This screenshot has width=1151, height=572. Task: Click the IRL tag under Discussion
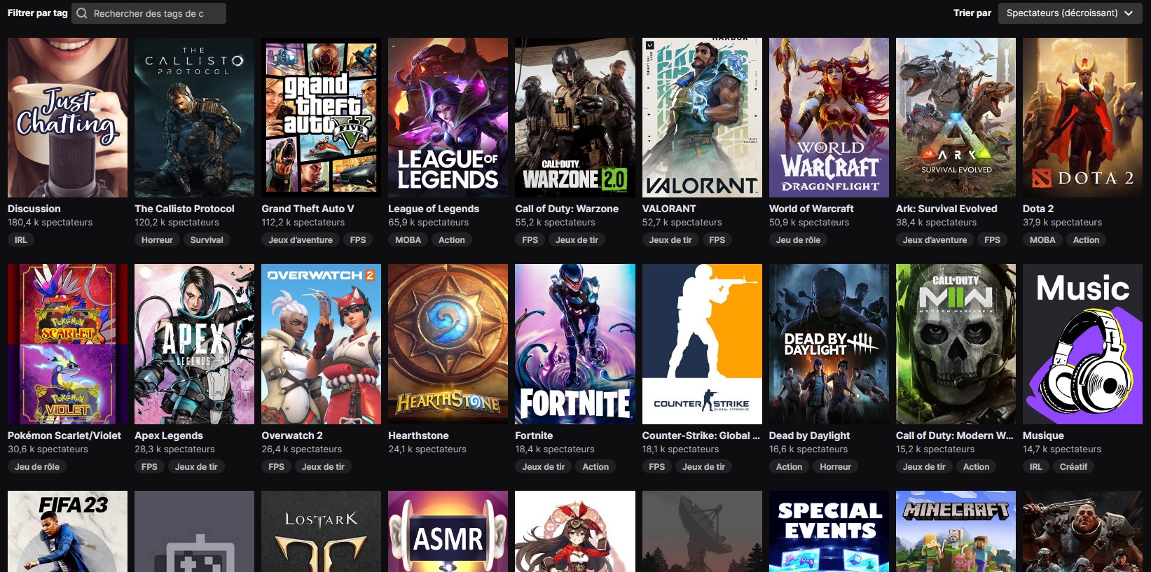(21, 240)
